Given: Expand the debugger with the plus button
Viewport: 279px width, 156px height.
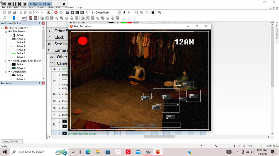Looking at the screenshot, I should (59, 4).
